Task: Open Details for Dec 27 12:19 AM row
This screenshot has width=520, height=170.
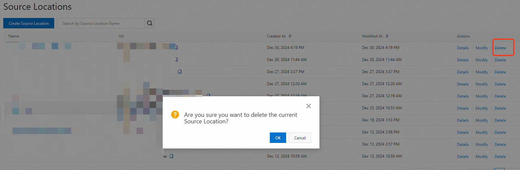Action: click(x=463, y=96)
